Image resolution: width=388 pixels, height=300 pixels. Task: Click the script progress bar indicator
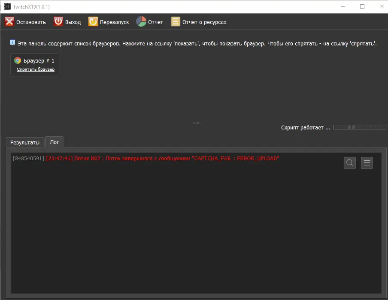pyautogui.click(x=360, y=127)
